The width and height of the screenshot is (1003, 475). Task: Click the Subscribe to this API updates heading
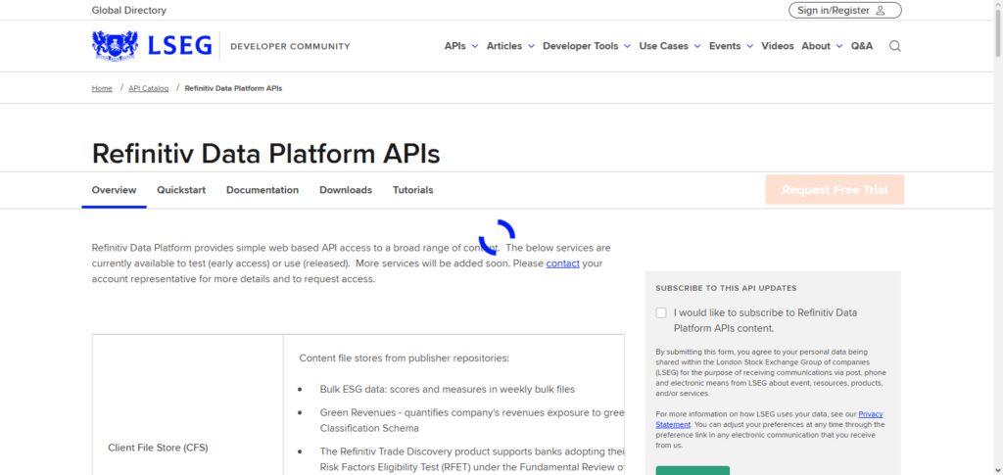point(726,288)
